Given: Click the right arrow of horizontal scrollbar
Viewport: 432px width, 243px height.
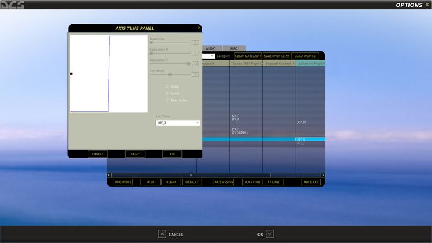Looking at the screenshot, I should (323, 175).
